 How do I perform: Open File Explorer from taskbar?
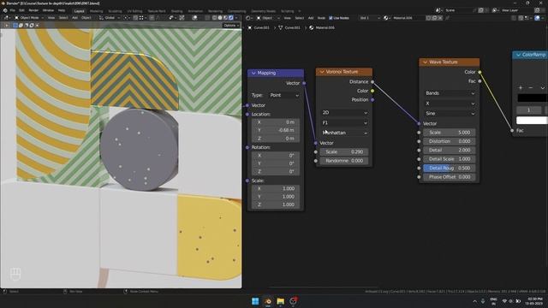tap(281, 301)
